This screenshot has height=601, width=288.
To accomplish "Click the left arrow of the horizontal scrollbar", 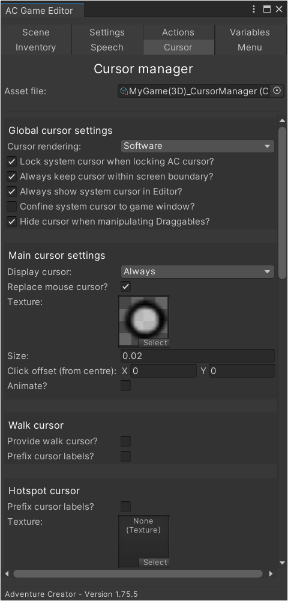I will tap(7, 574).
